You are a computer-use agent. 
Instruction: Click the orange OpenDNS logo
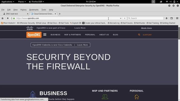pos(34,35)
